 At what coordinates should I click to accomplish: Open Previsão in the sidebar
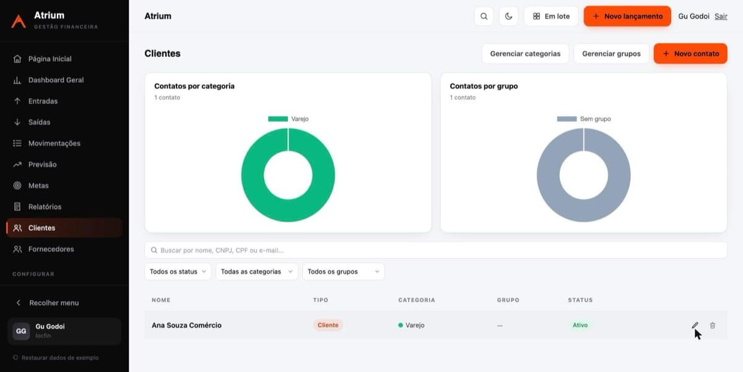click(64, 164)
